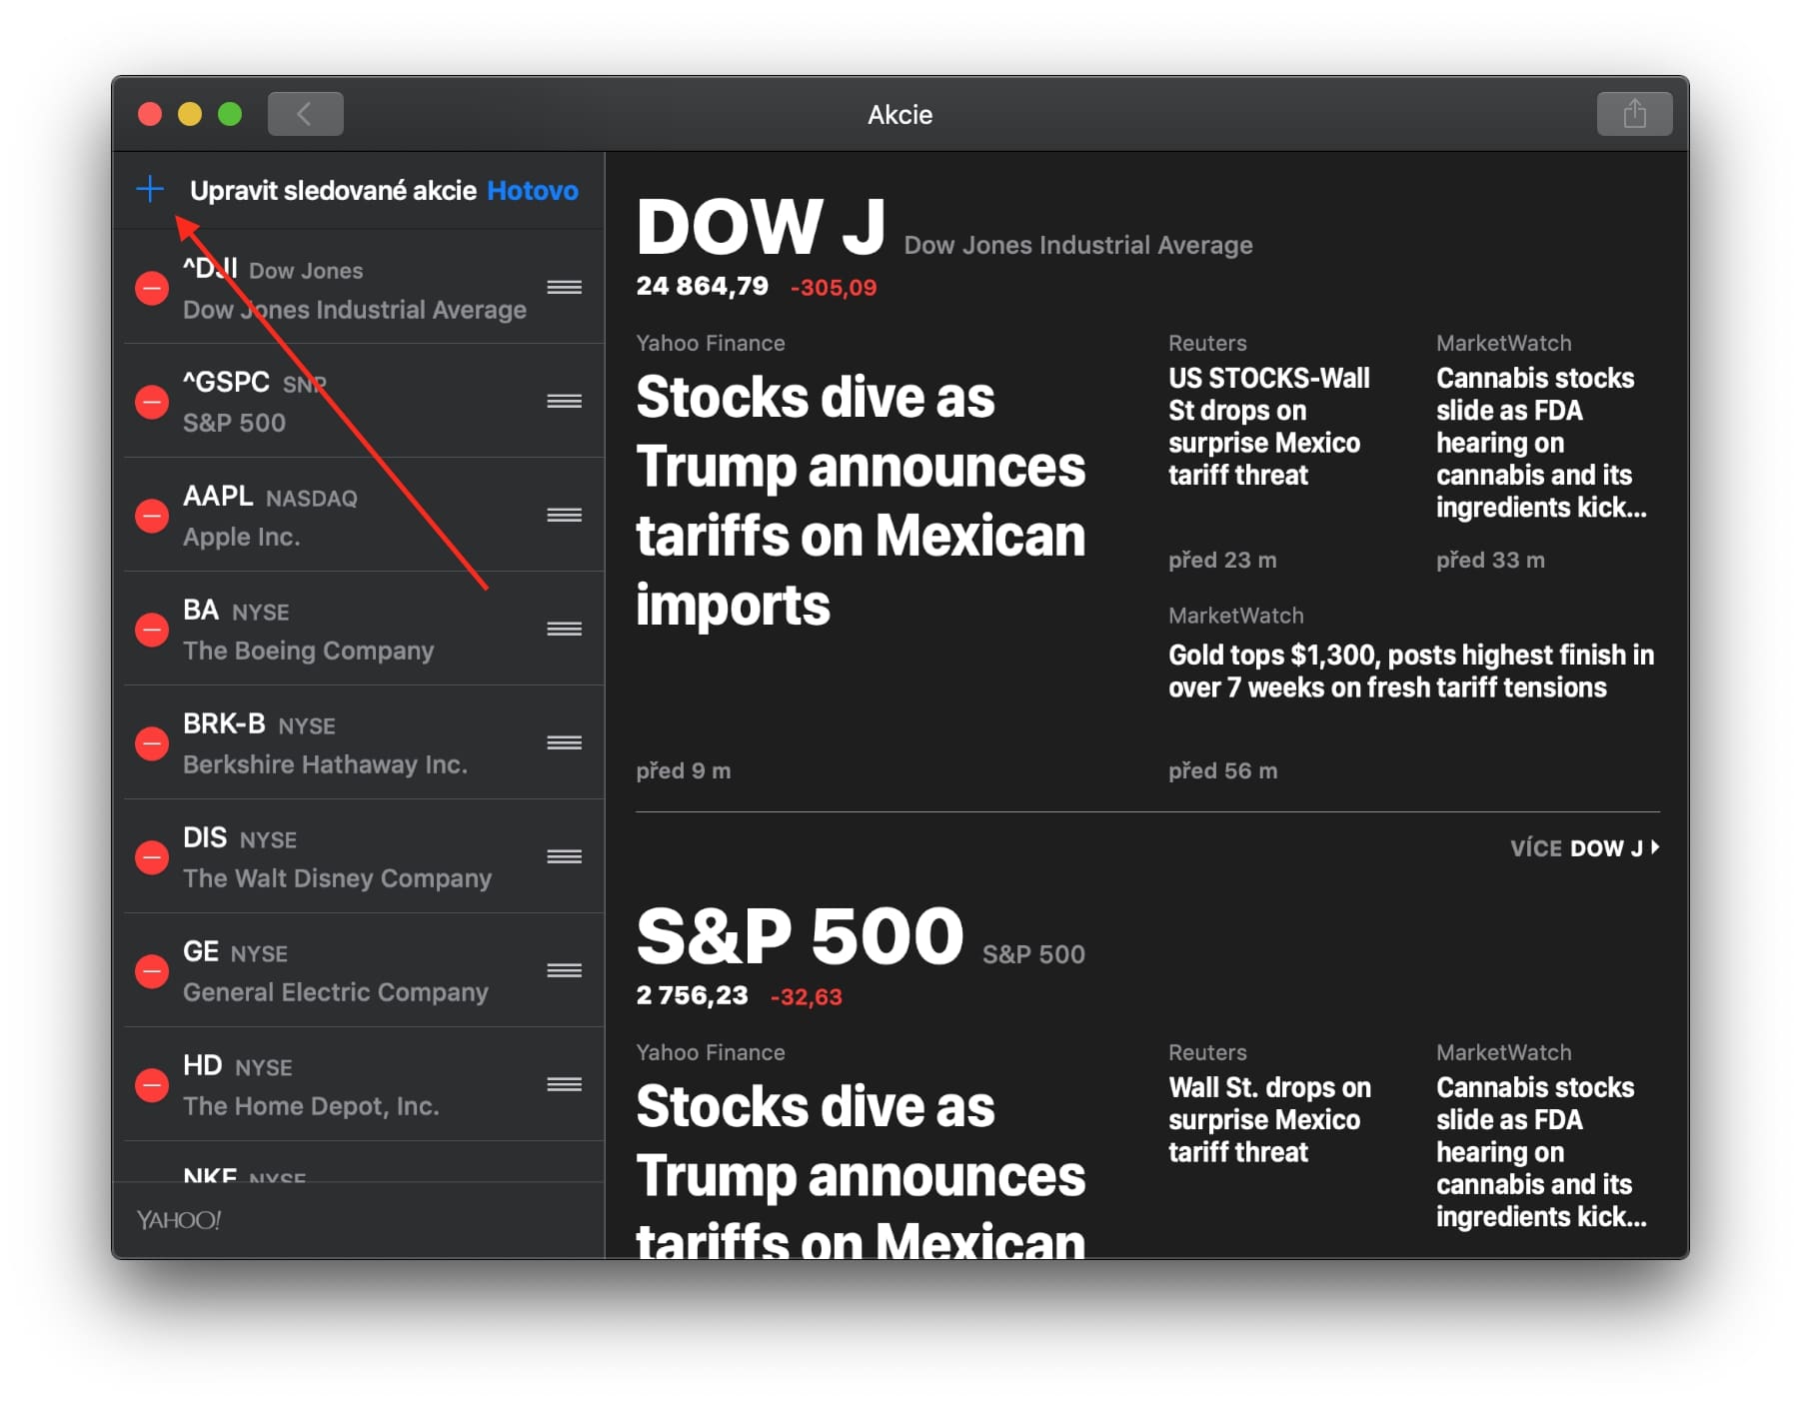Click the AAPL ticker symbol in the sidebar
1801x1407 pixels.
click(x=218, y=496)
